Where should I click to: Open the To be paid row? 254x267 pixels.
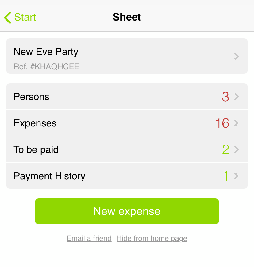click(x=127, y=149)
